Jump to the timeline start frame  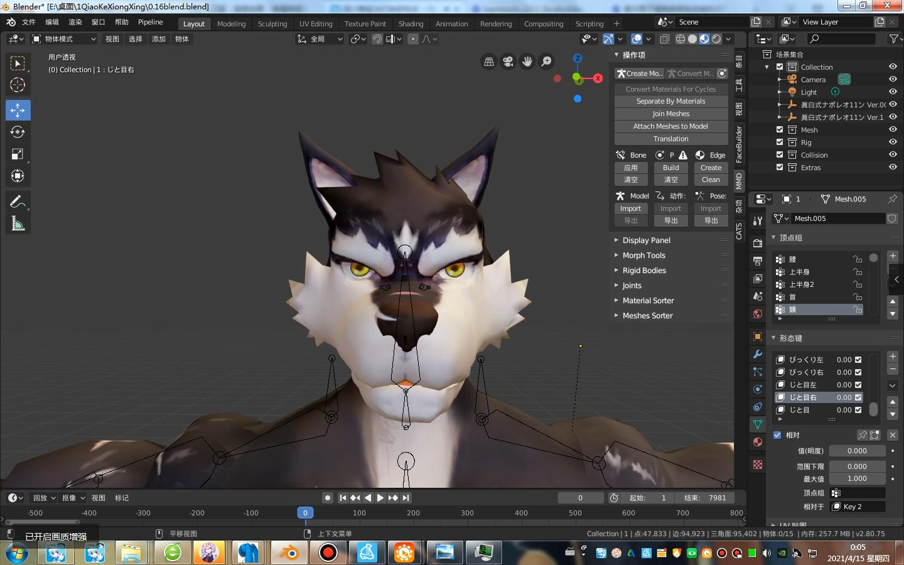coord(343,498)
